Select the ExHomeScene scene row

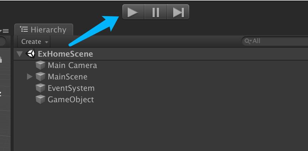(161, 54)
